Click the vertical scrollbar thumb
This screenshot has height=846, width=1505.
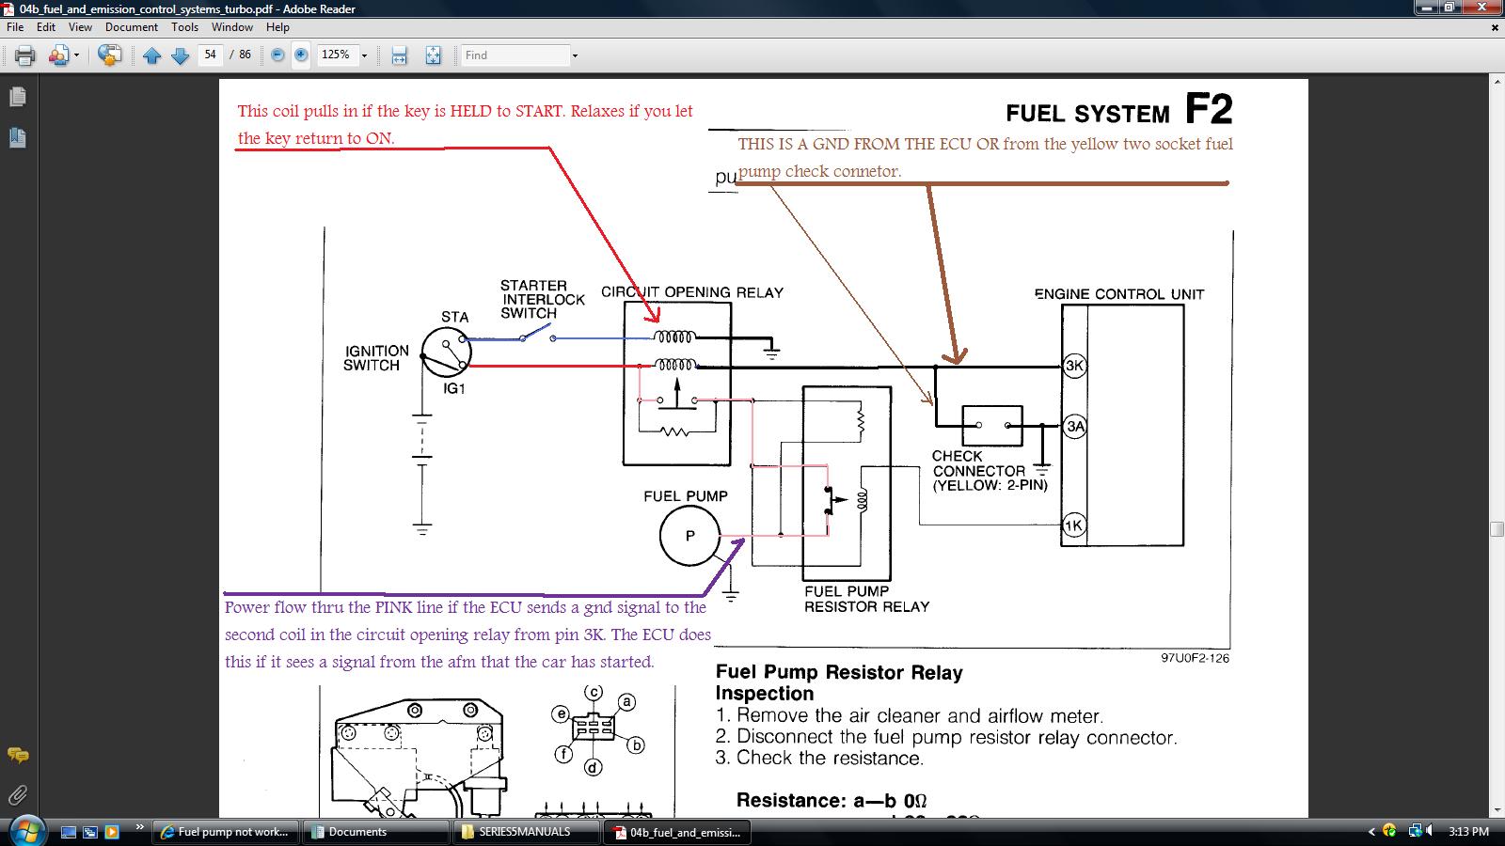pos(1497,529)
